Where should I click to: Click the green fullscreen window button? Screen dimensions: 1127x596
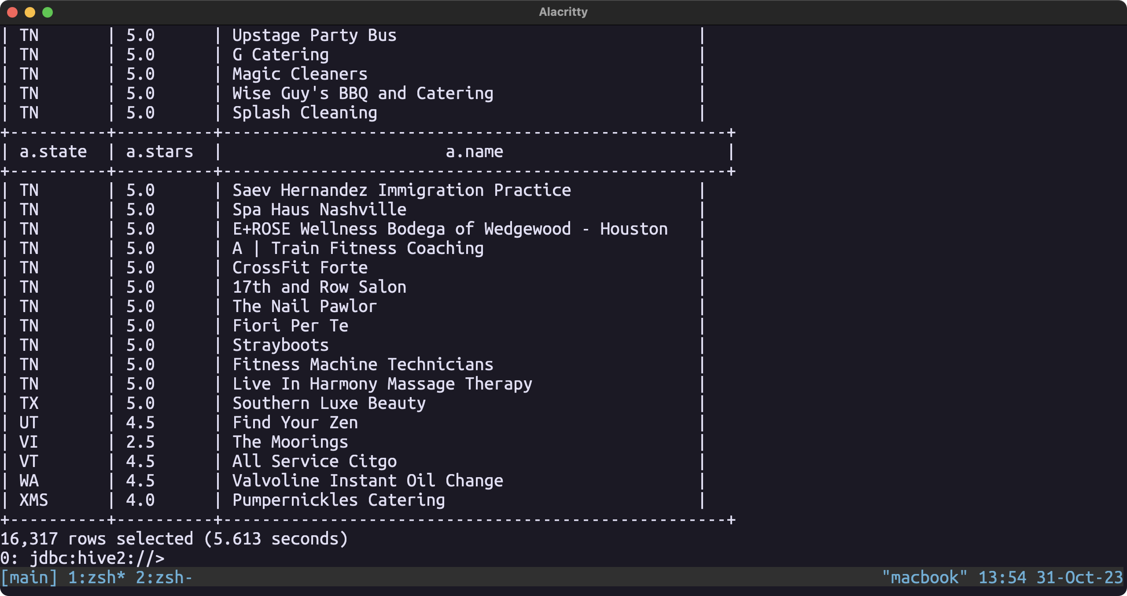(x=48, y=12)
